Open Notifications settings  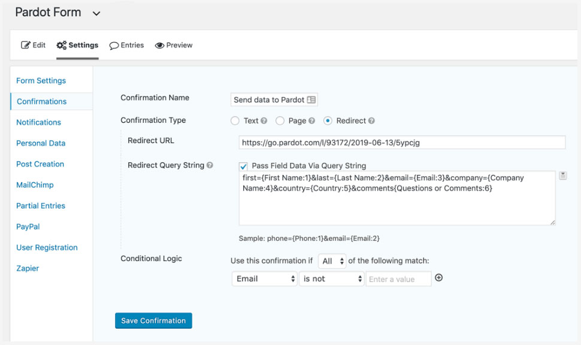(x=38, y=122)
